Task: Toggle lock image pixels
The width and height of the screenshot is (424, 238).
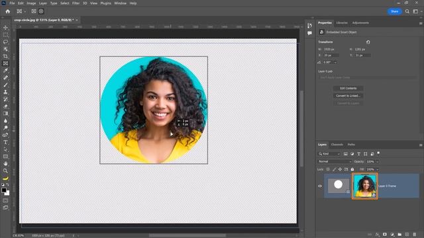Action: pyautogui.click(x=334, y=169)
